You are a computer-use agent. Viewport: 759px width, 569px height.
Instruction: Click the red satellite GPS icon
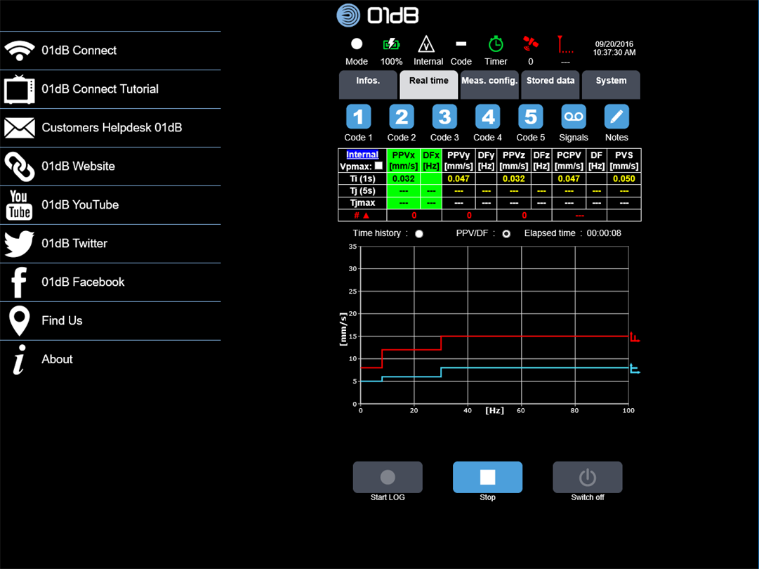click(531, 44)
